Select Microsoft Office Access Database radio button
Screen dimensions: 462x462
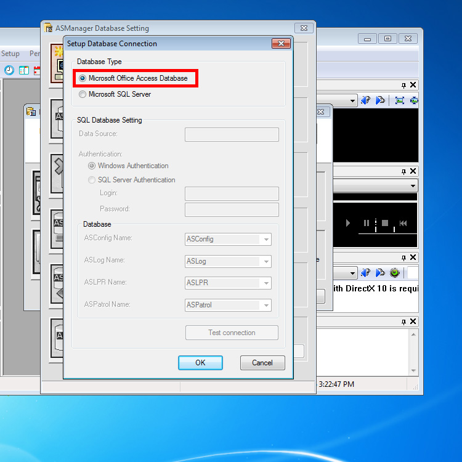pyautogui.click(x=83, y=78)
